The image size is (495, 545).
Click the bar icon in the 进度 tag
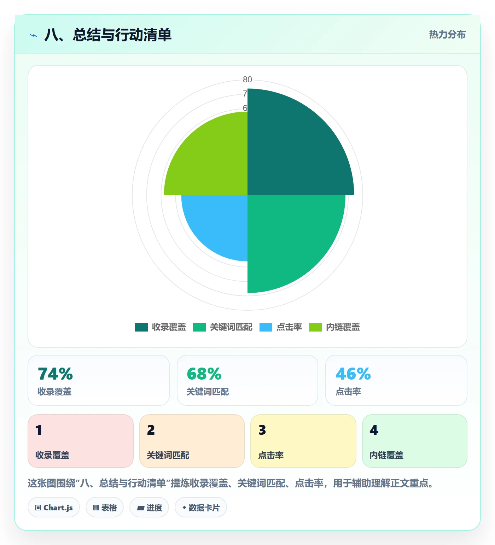pos(140,508)
